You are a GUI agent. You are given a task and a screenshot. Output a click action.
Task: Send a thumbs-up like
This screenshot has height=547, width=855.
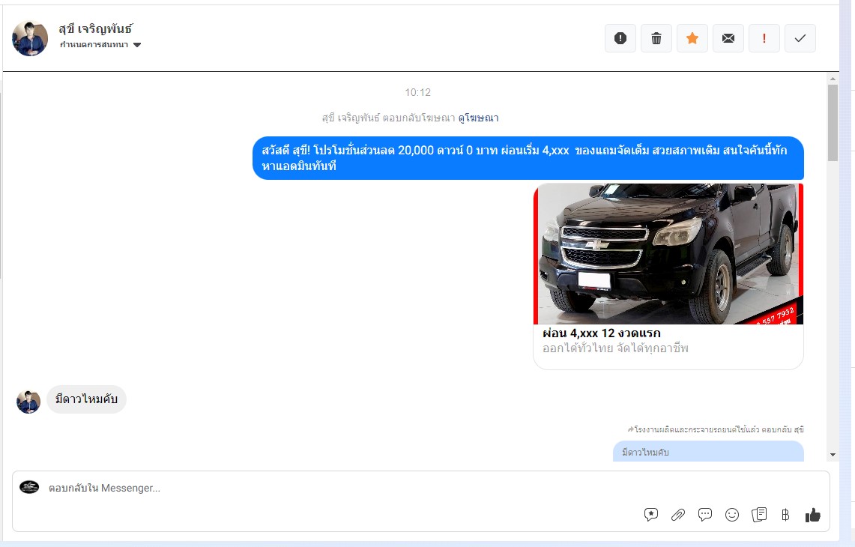click(x=812, y=515)
